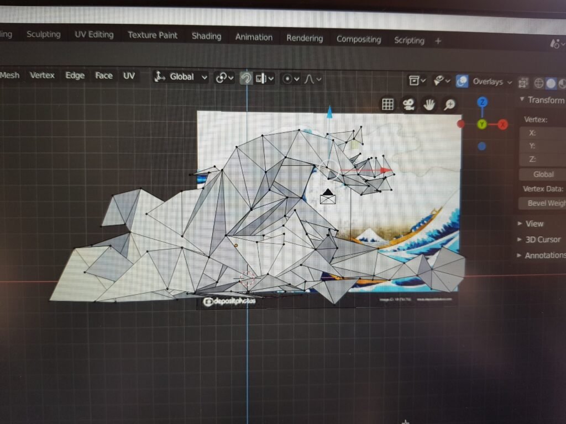Click the red X axis gizmo
This screenshot has height=424, width=566.
tap(502, 124)
